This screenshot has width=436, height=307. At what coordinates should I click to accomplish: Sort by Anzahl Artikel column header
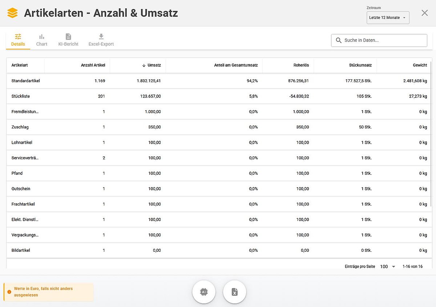click(93, 65)
